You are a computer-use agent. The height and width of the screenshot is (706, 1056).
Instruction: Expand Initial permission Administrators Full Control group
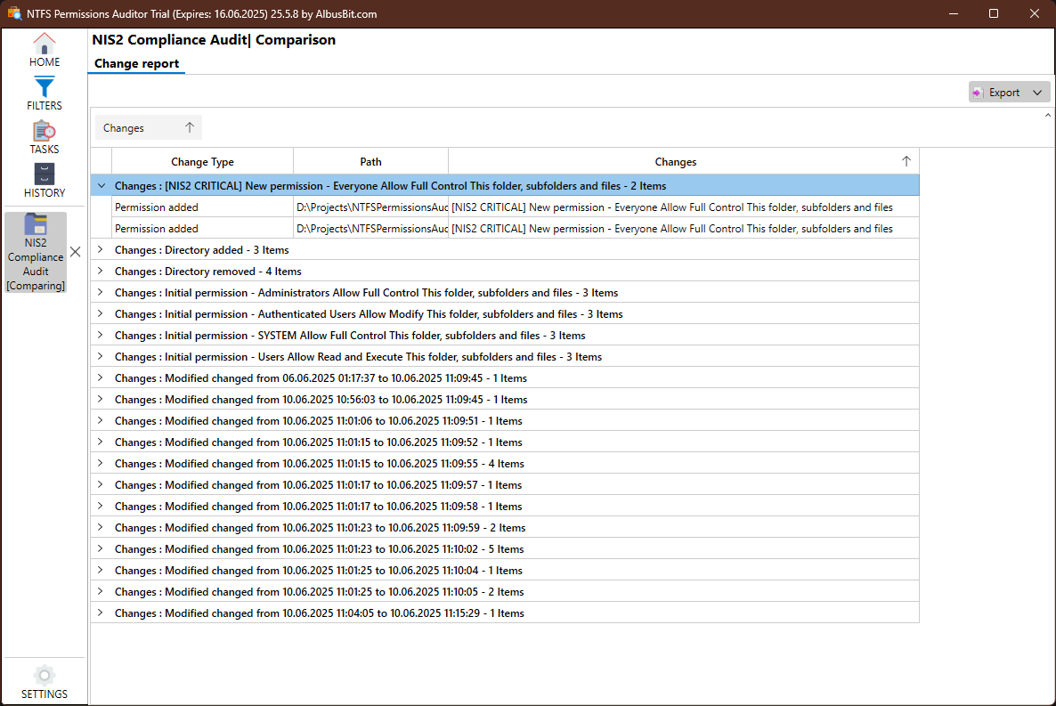tap(101, 292)
